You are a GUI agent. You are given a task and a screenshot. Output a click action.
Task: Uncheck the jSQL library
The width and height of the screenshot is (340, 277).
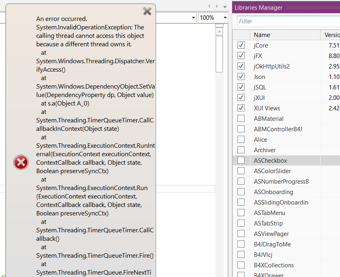[x=241, y=87]
